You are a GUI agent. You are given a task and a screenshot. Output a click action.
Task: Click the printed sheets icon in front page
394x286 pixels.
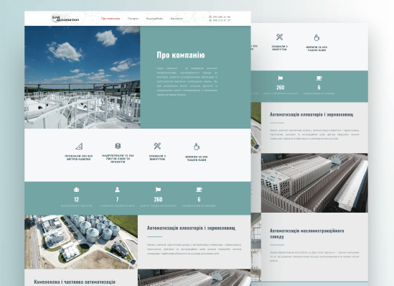[x=118, y=146]
